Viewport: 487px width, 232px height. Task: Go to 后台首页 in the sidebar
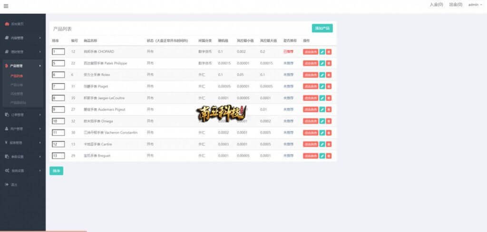pyautogui.click(x=17, y=23)
